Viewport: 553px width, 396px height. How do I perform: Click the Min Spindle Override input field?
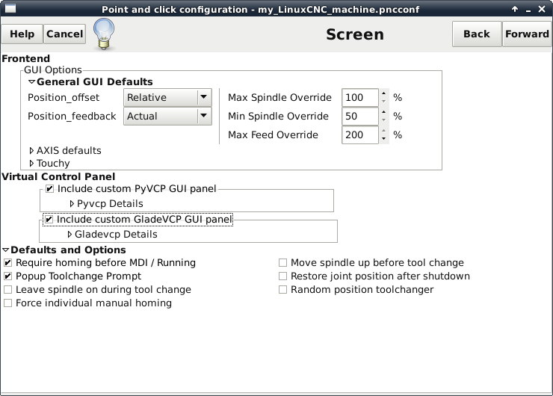point(359,117)
